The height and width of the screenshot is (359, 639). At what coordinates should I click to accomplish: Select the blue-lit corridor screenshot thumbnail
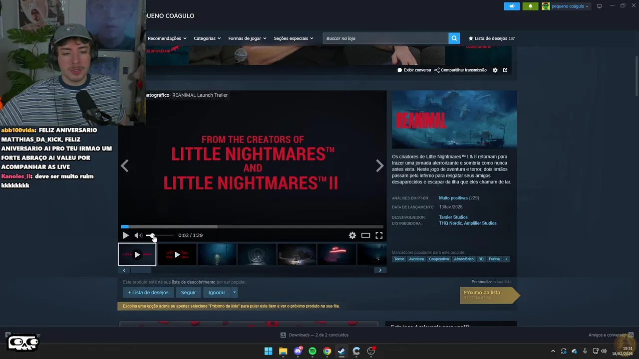(217, 254)
